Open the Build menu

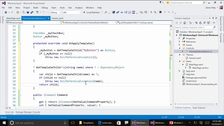click(36, 8)
